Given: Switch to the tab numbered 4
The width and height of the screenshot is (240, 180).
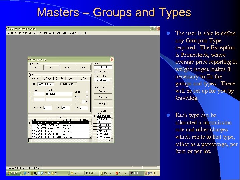Looking at the screenshot, I should (72, 78).
